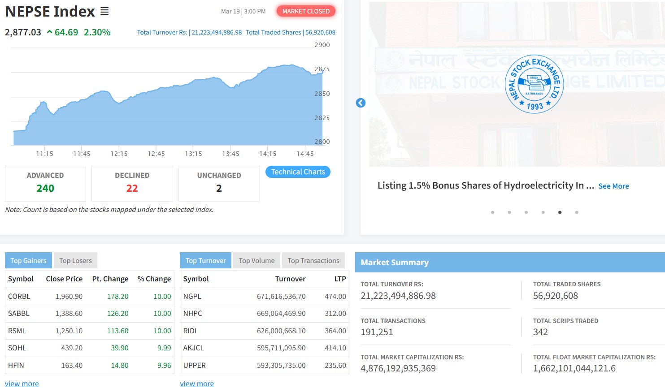The image size is (665, 388).
Task: Switch to the Top Volume tab
Action: click(x=256, y=261)
